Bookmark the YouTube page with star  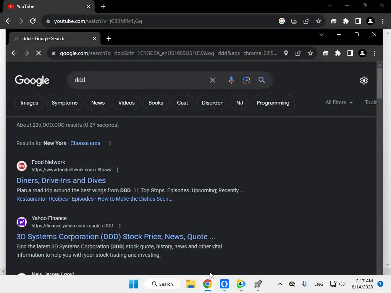[318, 21]
